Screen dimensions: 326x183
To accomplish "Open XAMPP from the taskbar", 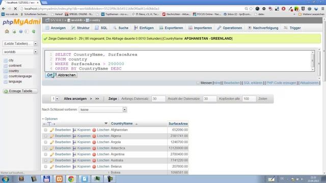I will [59, 179].
